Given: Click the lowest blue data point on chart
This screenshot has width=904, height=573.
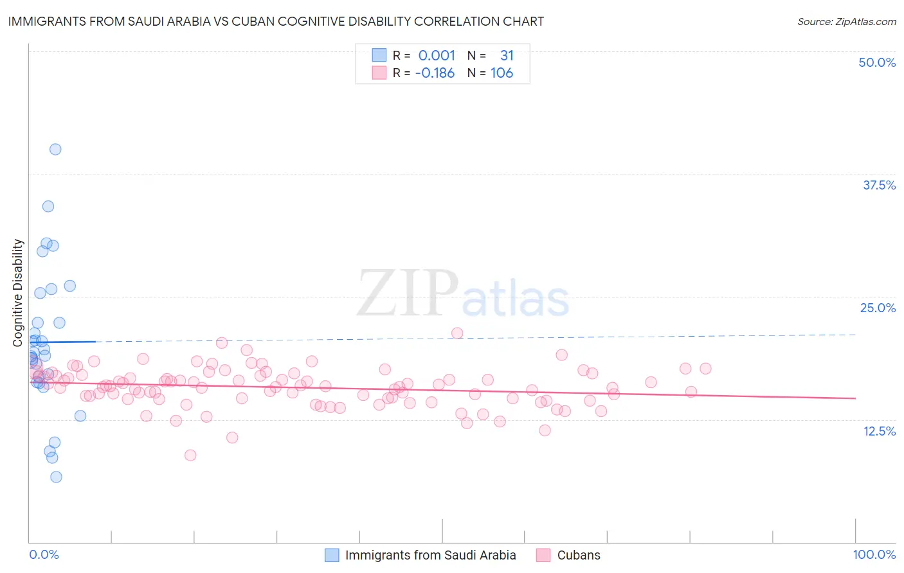Looking at the screenshot, I should coord(56,477).
